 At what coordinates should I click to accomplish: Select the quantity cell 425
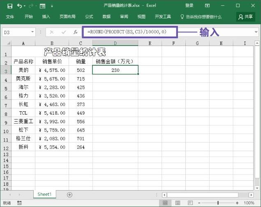(x=81, y=87)
